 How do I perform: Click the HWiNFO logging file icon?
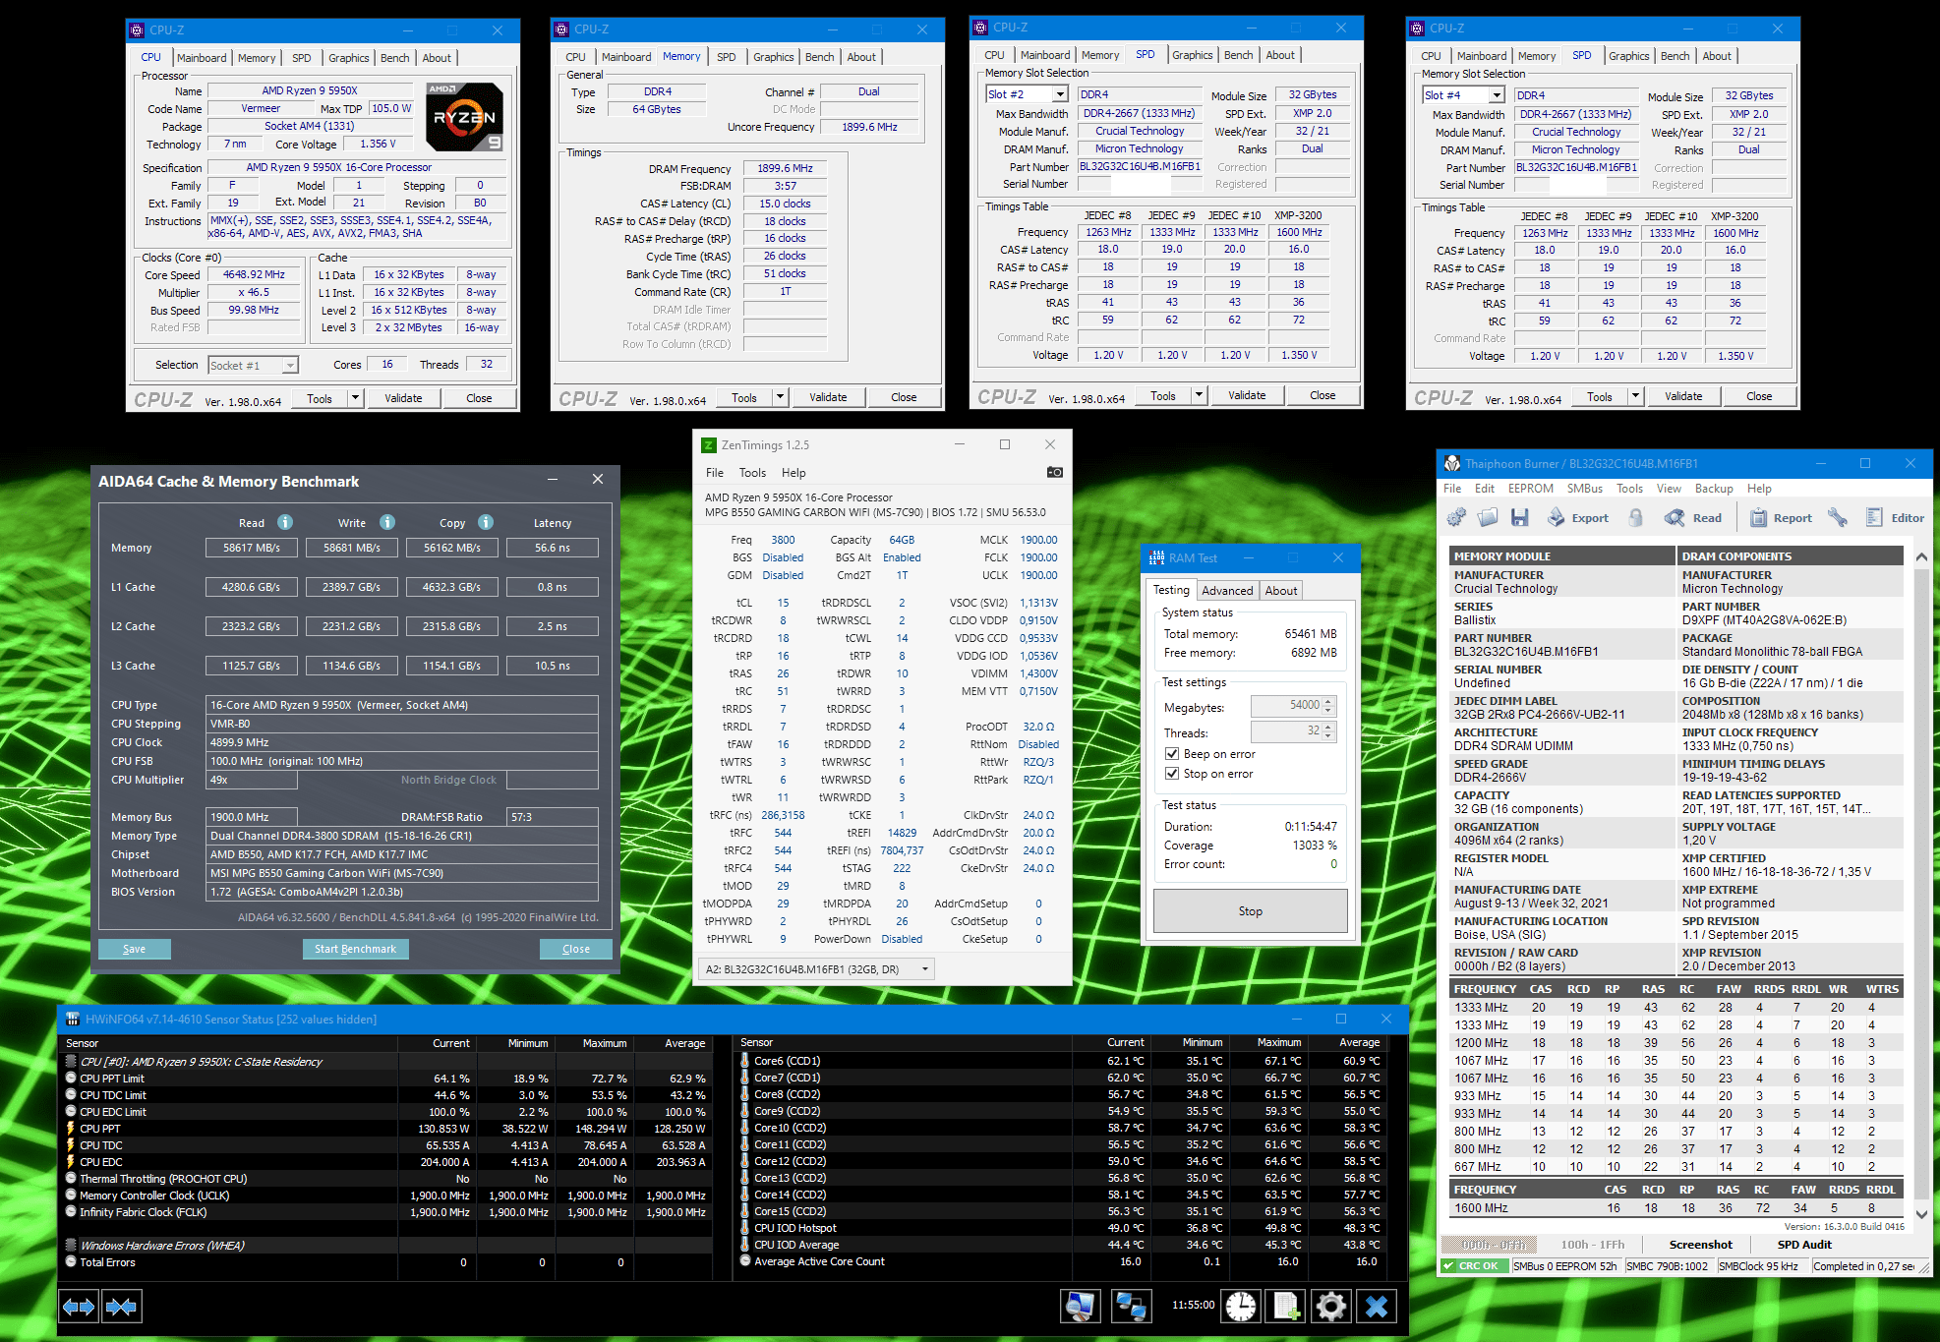pos(1286,1306)
